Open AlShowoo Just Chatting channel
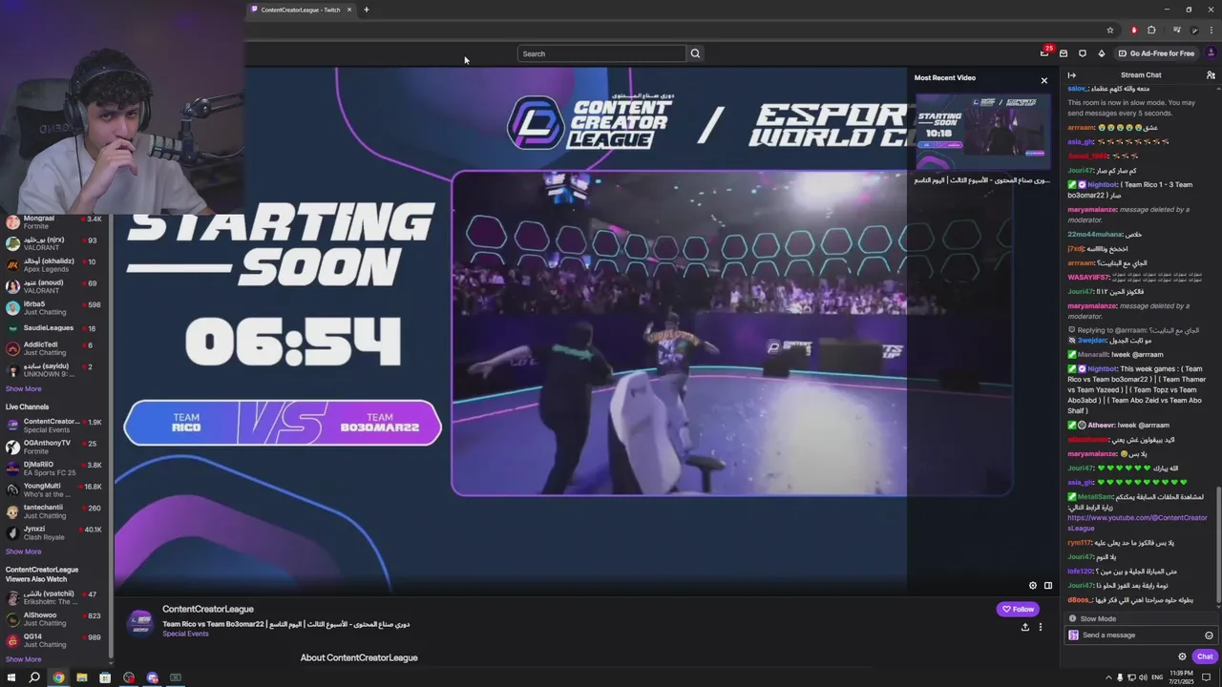This screenshot has height=687, width=1222. (56, 619)
